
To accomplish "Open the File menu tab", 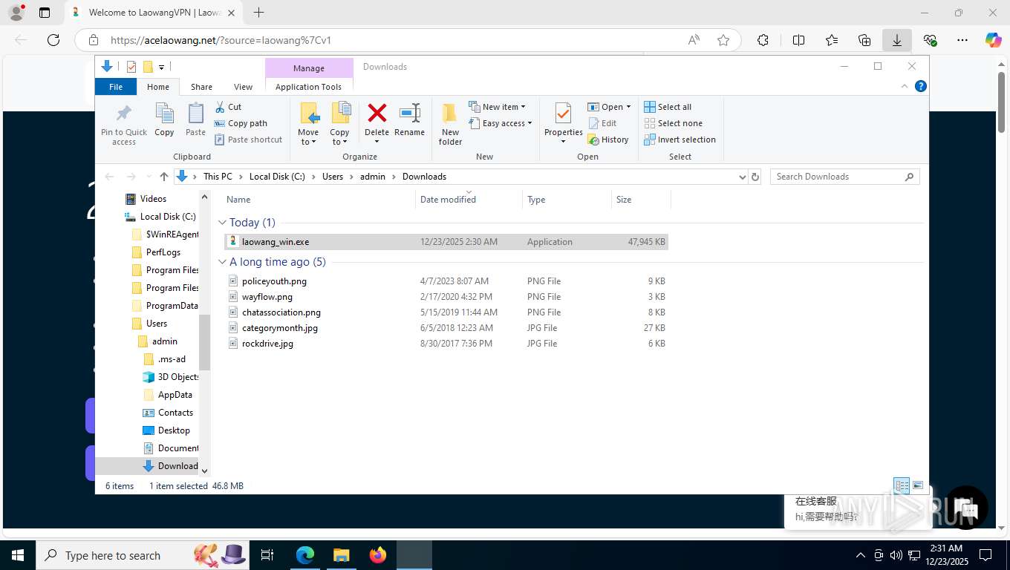I will coord(116,87).
